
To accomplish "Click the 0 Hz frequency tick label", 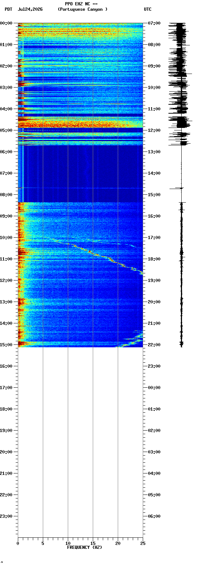I will [x=18, y=543].
